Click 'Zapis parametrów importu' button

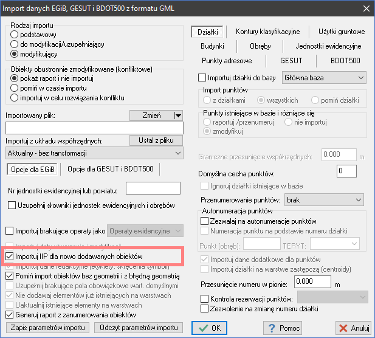coord(48,328)
